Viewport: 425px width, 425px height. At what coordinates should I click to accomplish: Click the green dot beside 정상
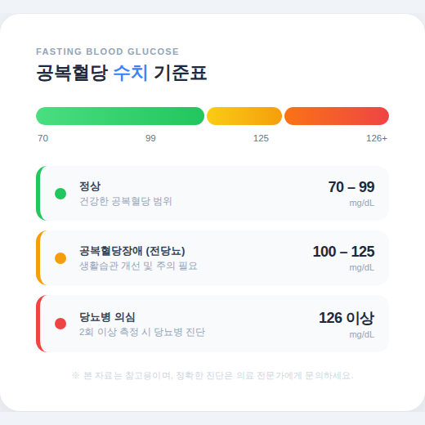tap(60, 194)
